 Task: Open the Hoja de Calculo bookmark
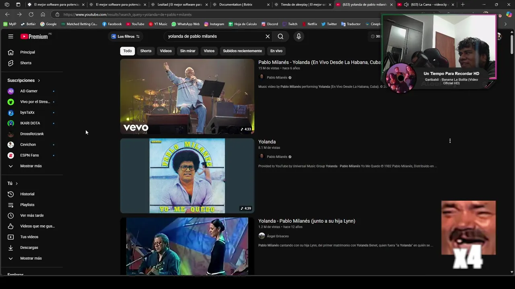pyautogui.click(x=243, y=24)
